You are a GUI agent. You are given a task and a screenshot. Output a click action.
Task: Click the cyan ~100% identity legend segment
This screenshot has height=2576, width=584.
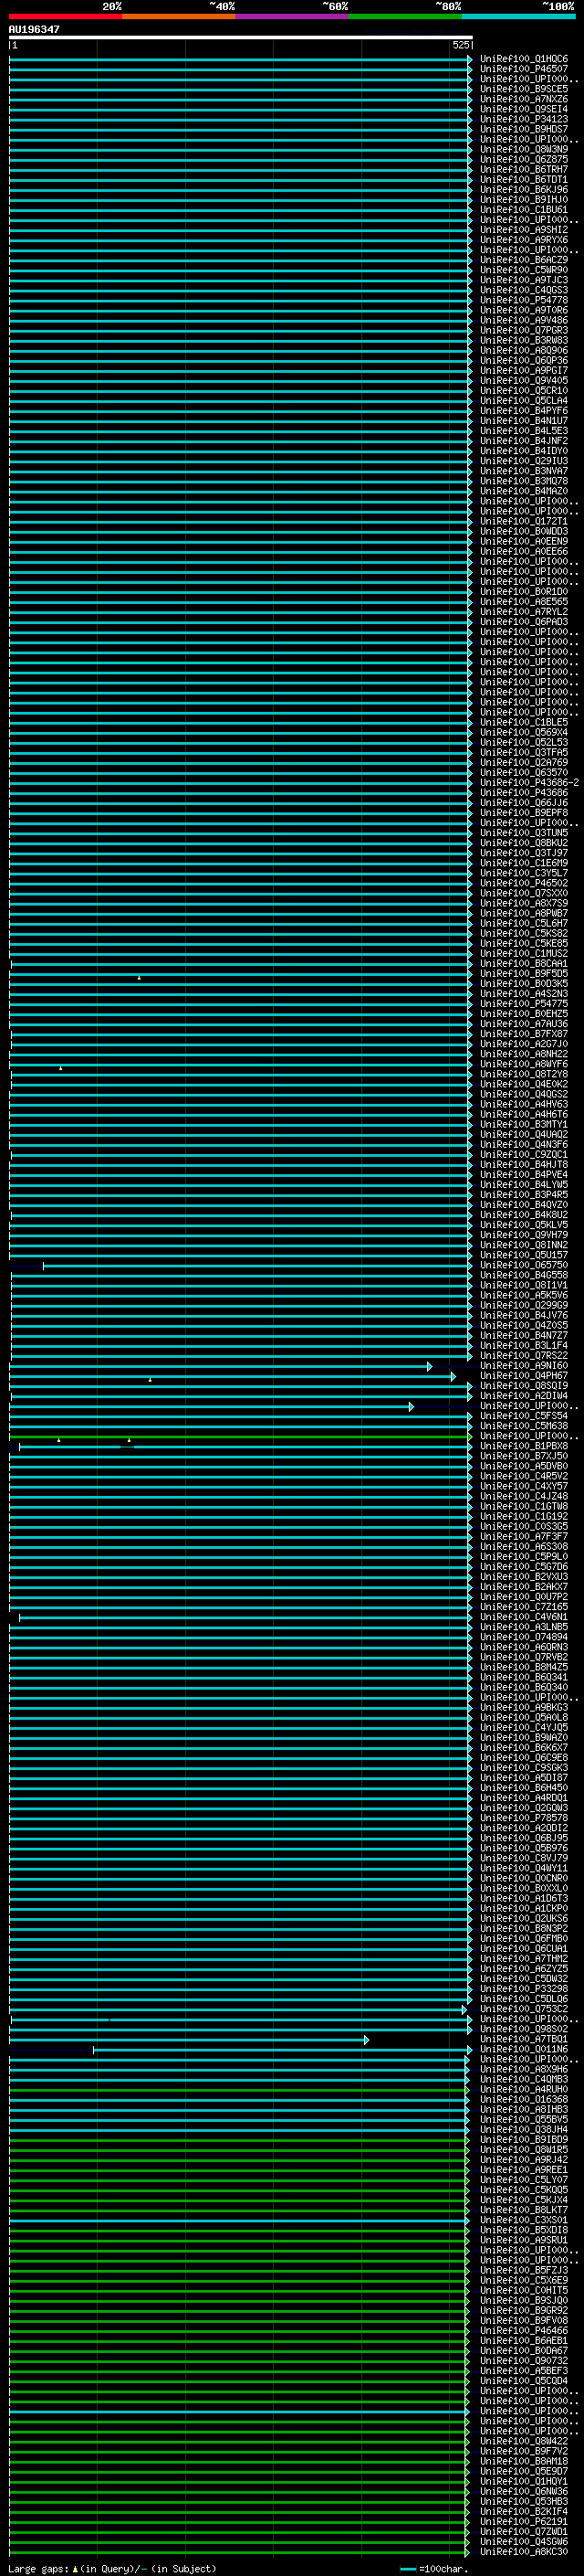518,16
